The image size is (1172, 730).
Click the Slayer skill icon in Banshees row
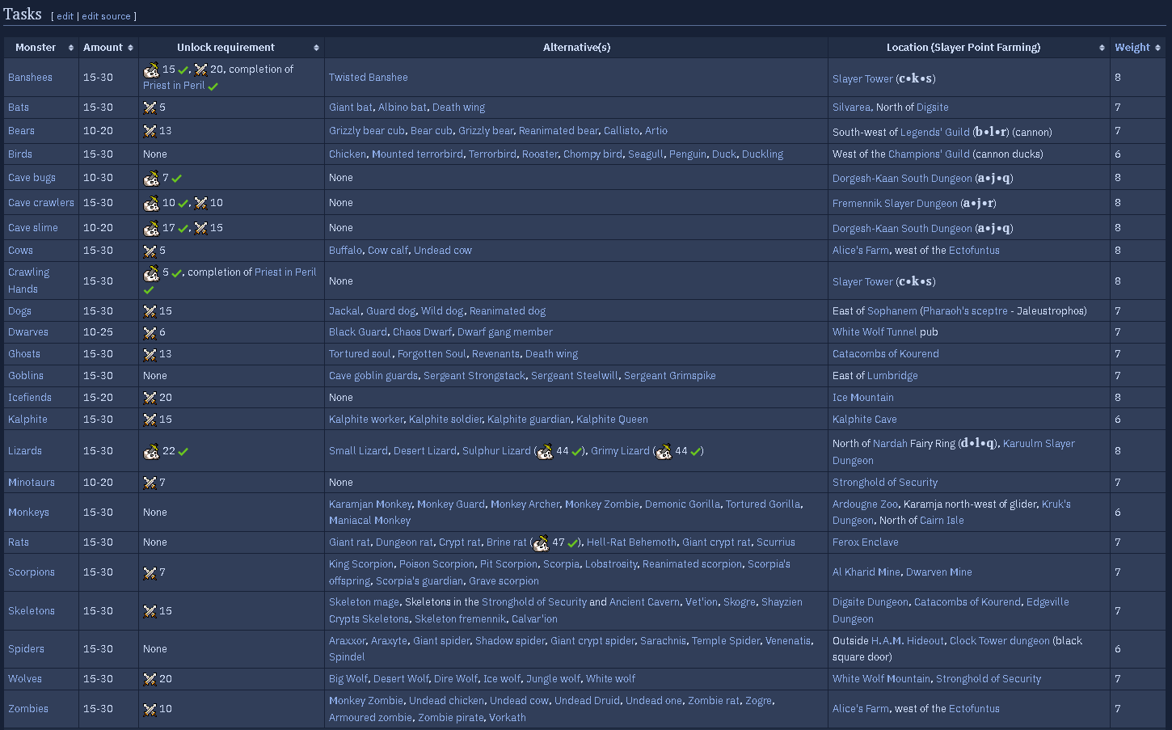pyautogui.click(x=151, y=70)
